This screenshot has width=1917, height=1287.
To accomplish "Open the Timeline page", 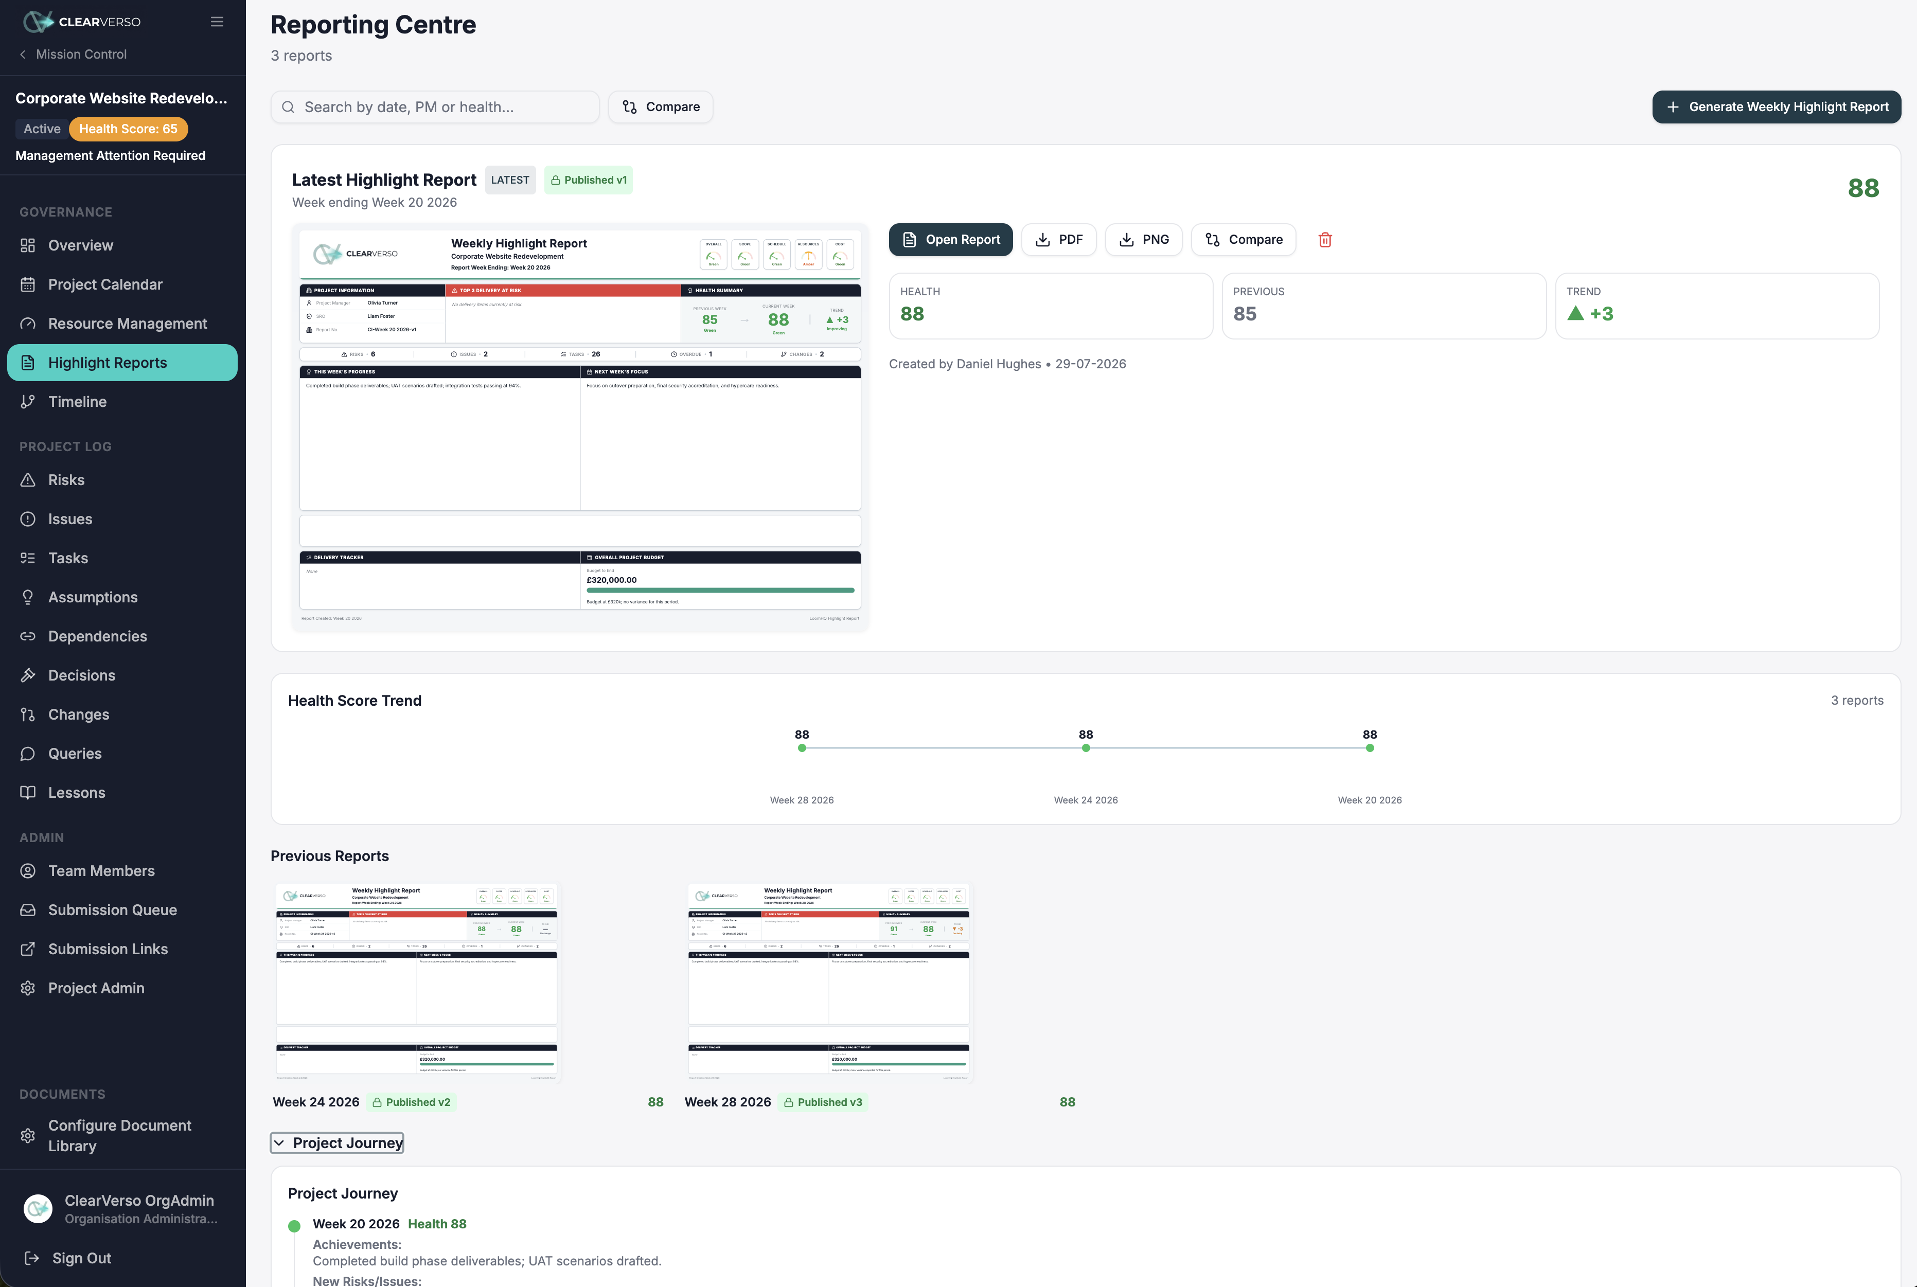I will pyautogui.click(x=122, y=401).
